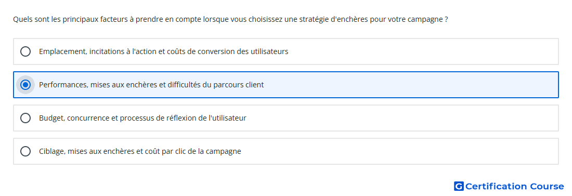
Task: Click the selected radio button beside 'Performances'
Action: (x=25, y=85)
